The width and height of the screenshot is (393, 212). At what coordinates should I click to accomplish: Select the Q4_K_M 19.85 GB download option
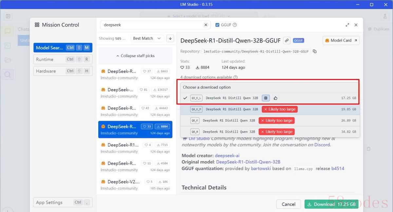[x=270, y=109]
